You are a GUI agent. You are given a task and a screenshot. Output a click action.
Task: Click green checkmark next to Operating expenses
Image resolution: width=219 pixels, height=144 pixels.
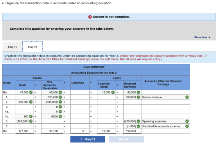[187, 121]
